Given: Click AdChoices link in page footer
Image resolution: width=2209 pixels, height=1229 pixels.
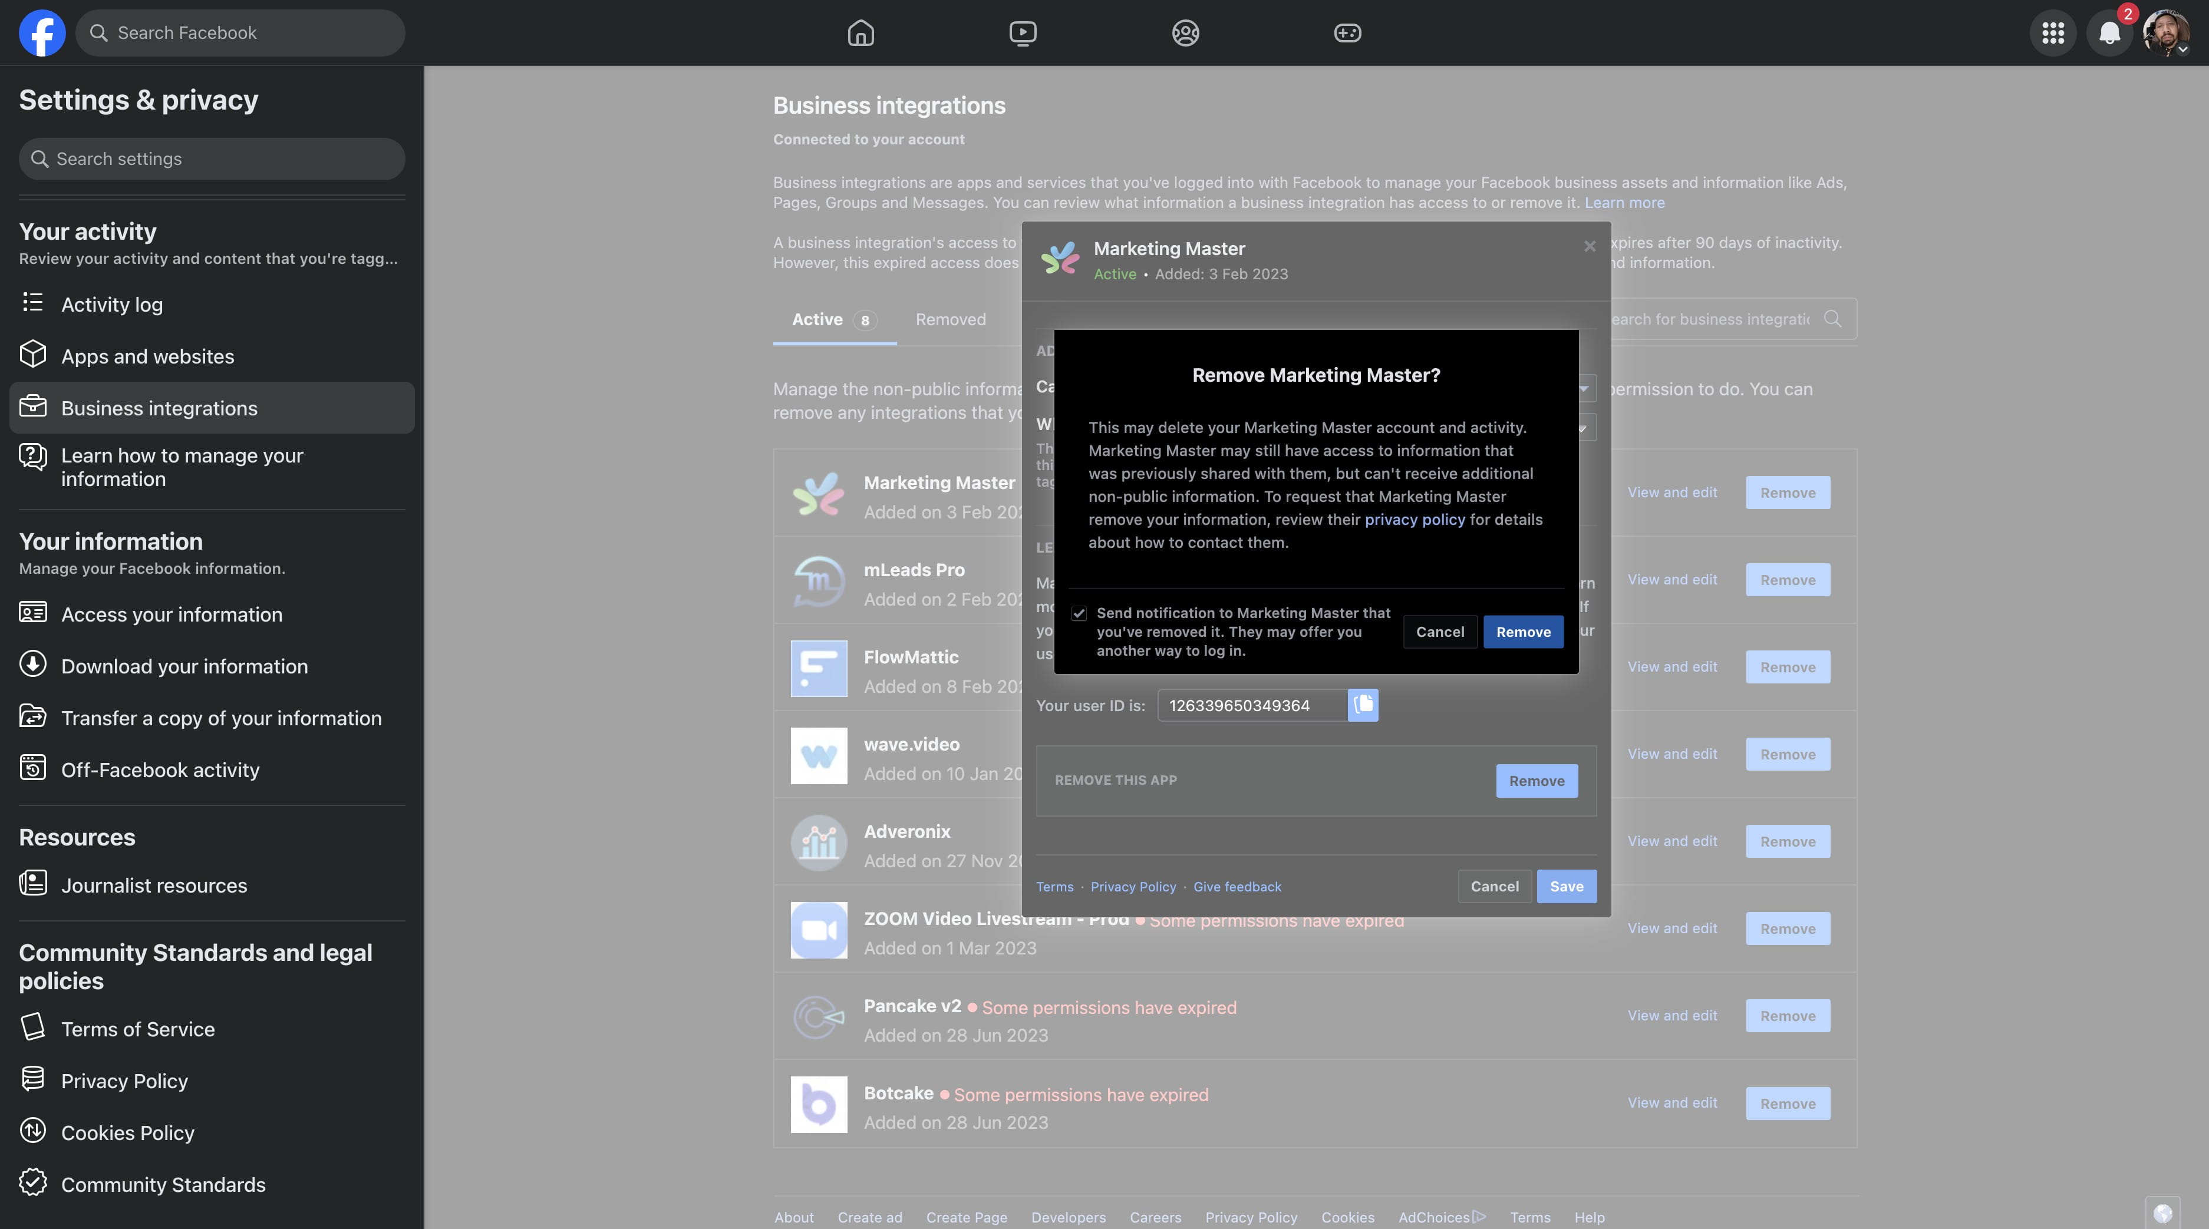Looking at the screenshot, I should tap(1442, 1218).
